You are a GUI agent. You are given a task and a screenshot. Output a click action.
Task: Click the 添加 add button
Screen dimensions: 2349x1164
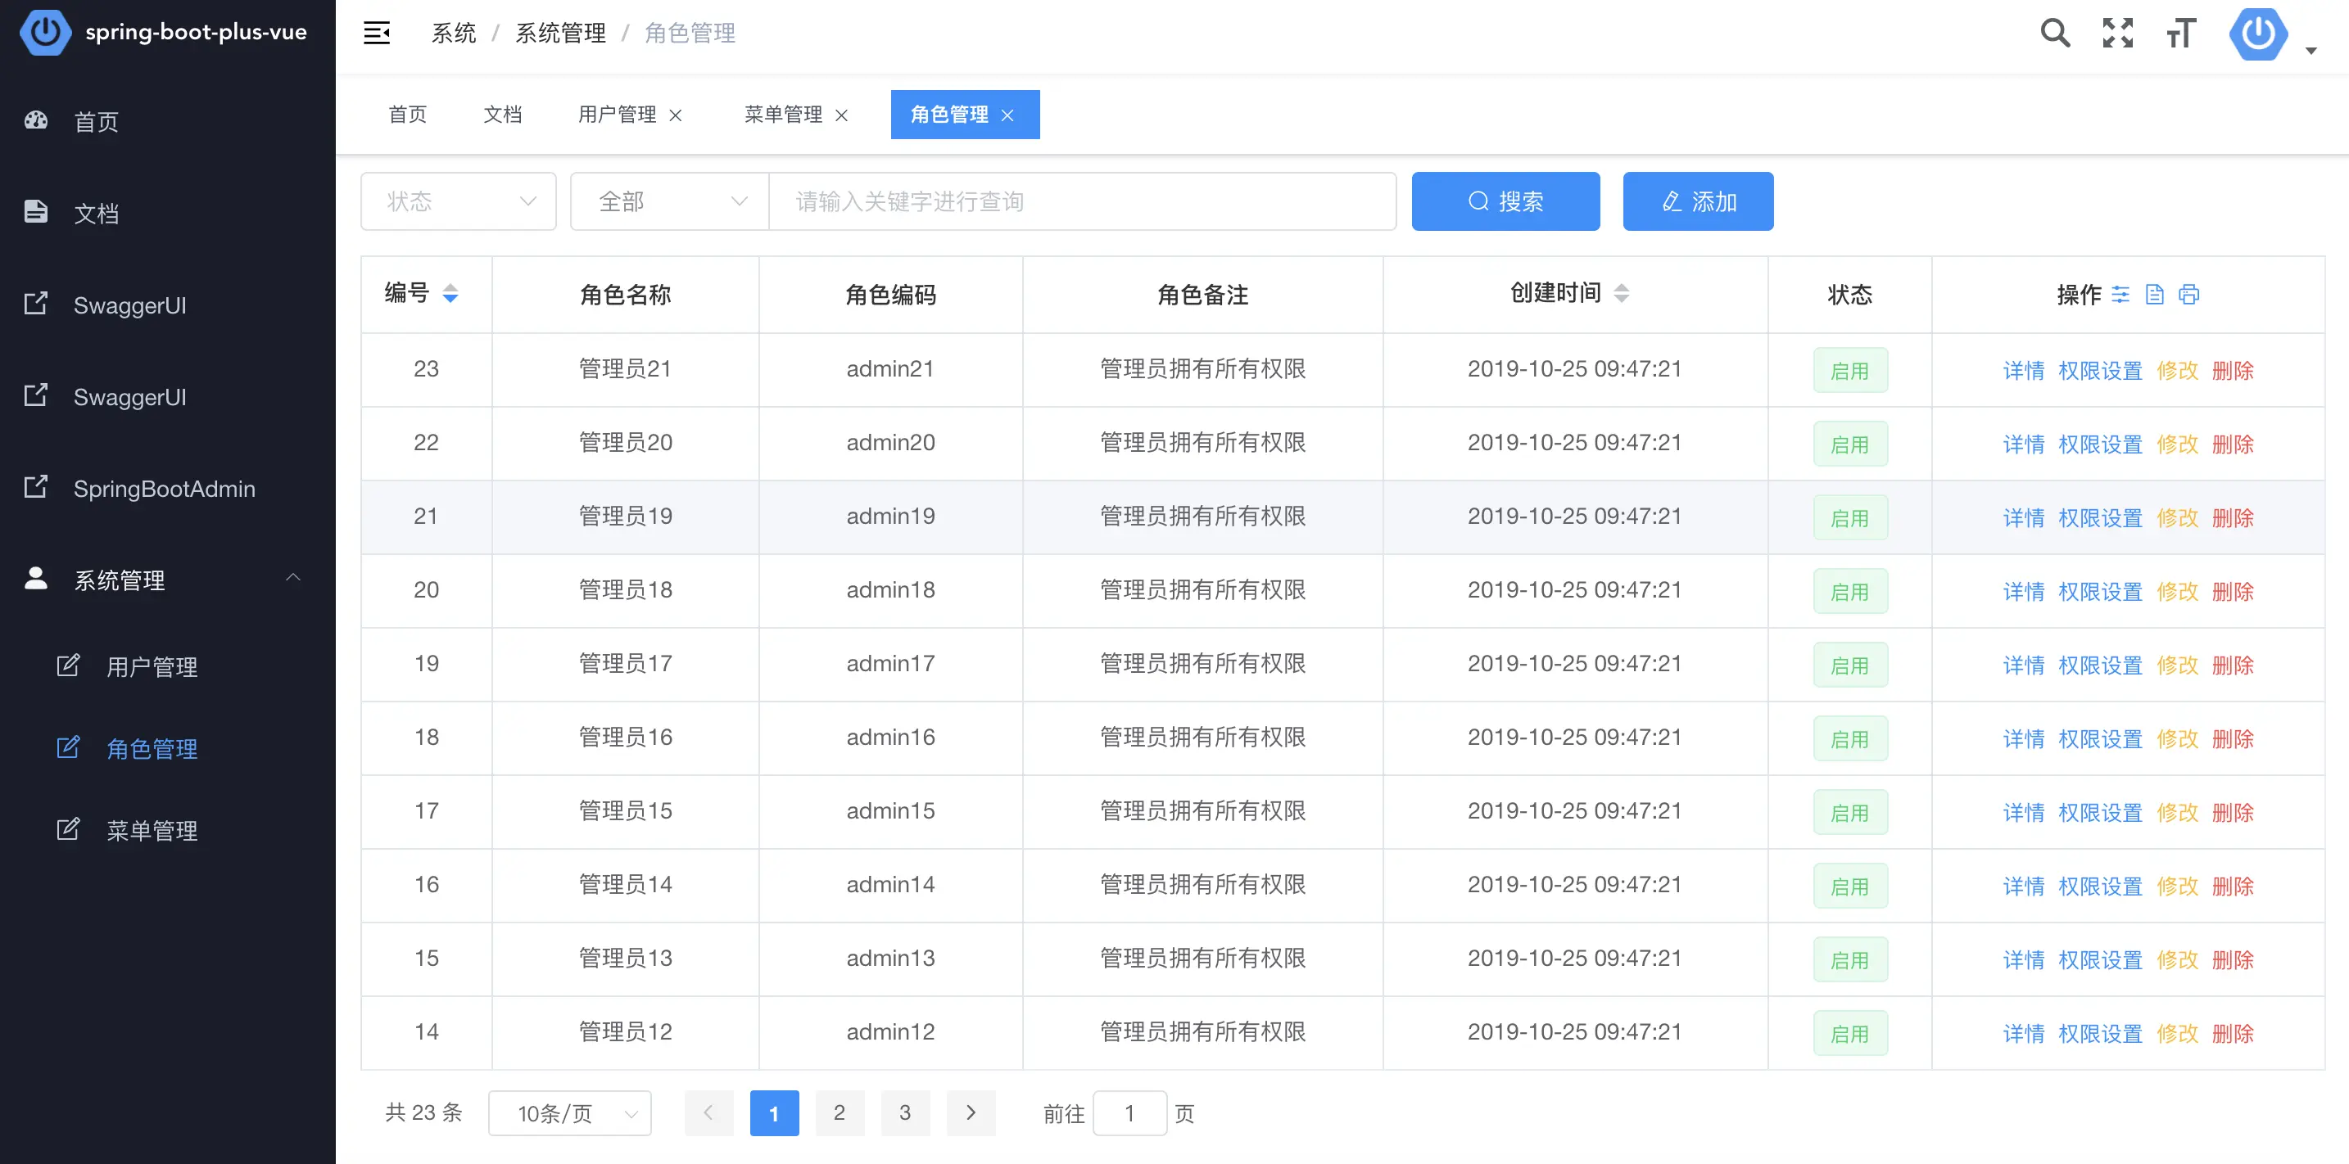[1698, 201]
